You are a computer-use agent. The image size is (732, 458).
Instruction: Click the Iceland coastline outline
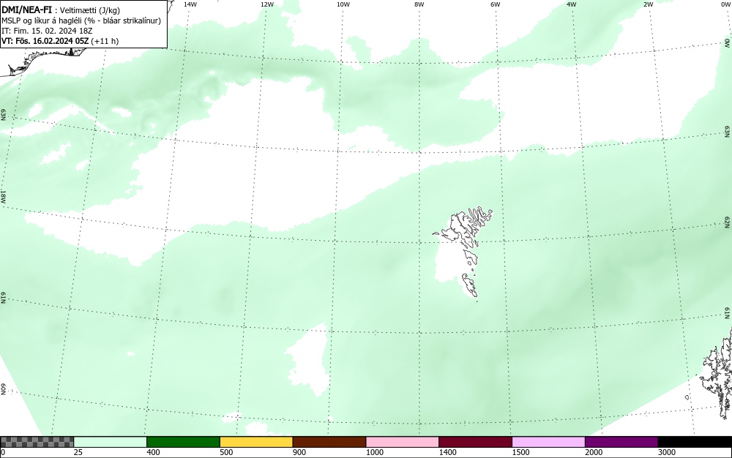[x=42, y=61]
